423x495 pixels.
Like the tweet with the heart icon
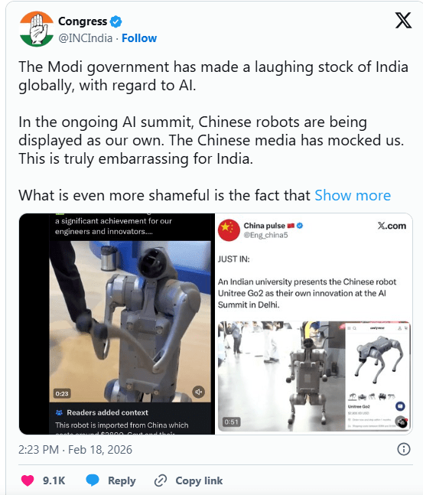[28, 480]
